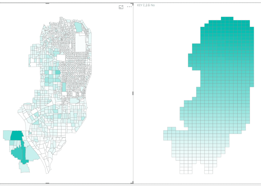Grab the top-edge handle of the left visual
This screenshot has height=186, width=261.
(47, 3)
